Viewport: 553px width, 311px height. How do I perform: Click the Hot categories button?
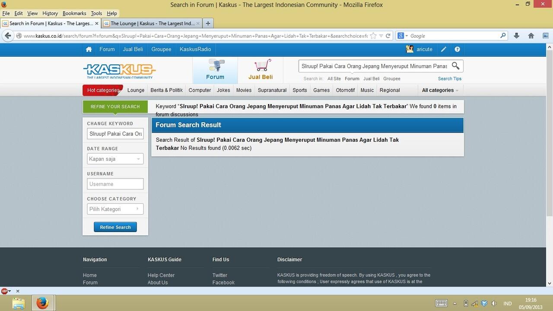click(103, 90)
